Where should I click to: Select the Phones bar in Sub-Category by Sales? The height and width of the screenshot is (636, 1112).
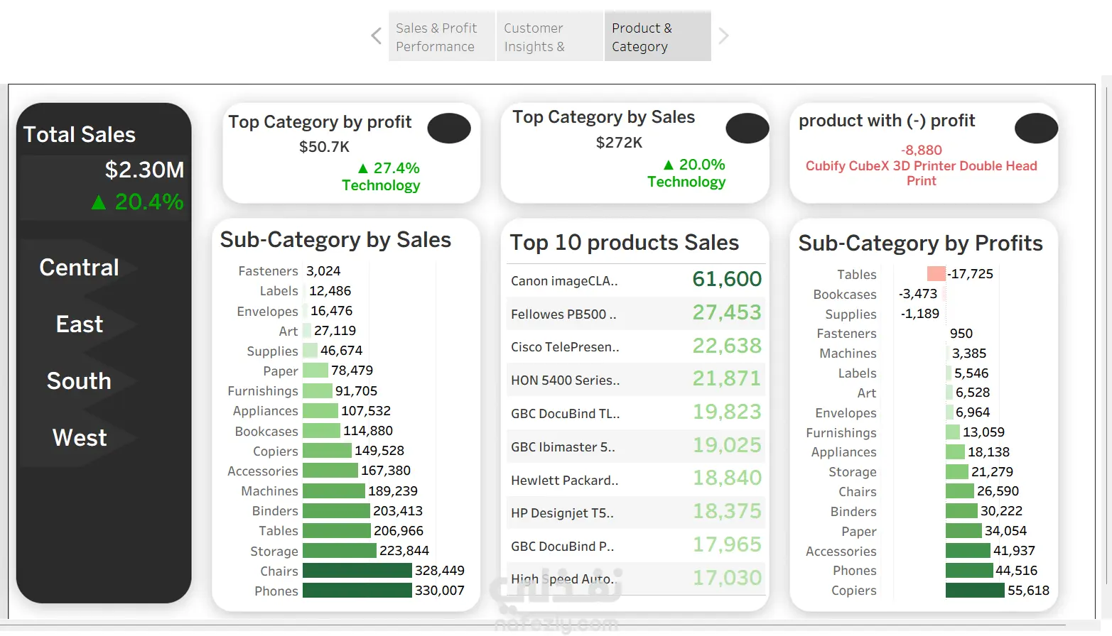click(357, 591)
